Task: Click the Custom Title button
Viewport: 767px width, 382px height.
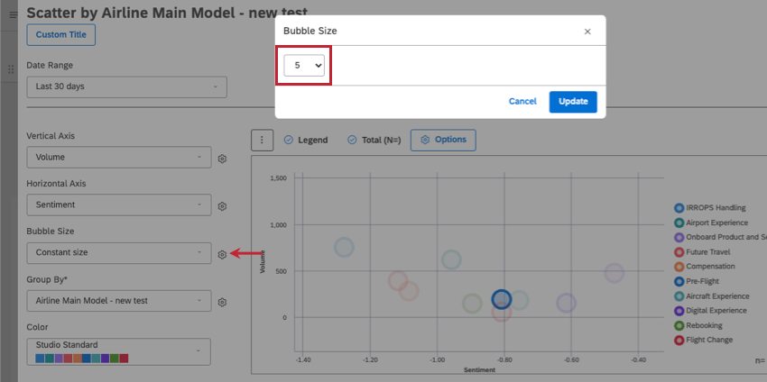Action: pyautogui.click(x=61, y=34)
